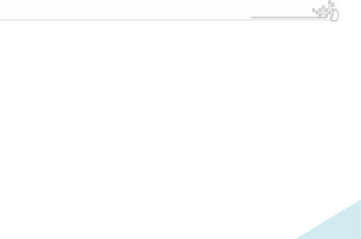Select the thin gray header divider line
Image resolution: width=361 pixels, height=239 pixels.
(165, 20)
